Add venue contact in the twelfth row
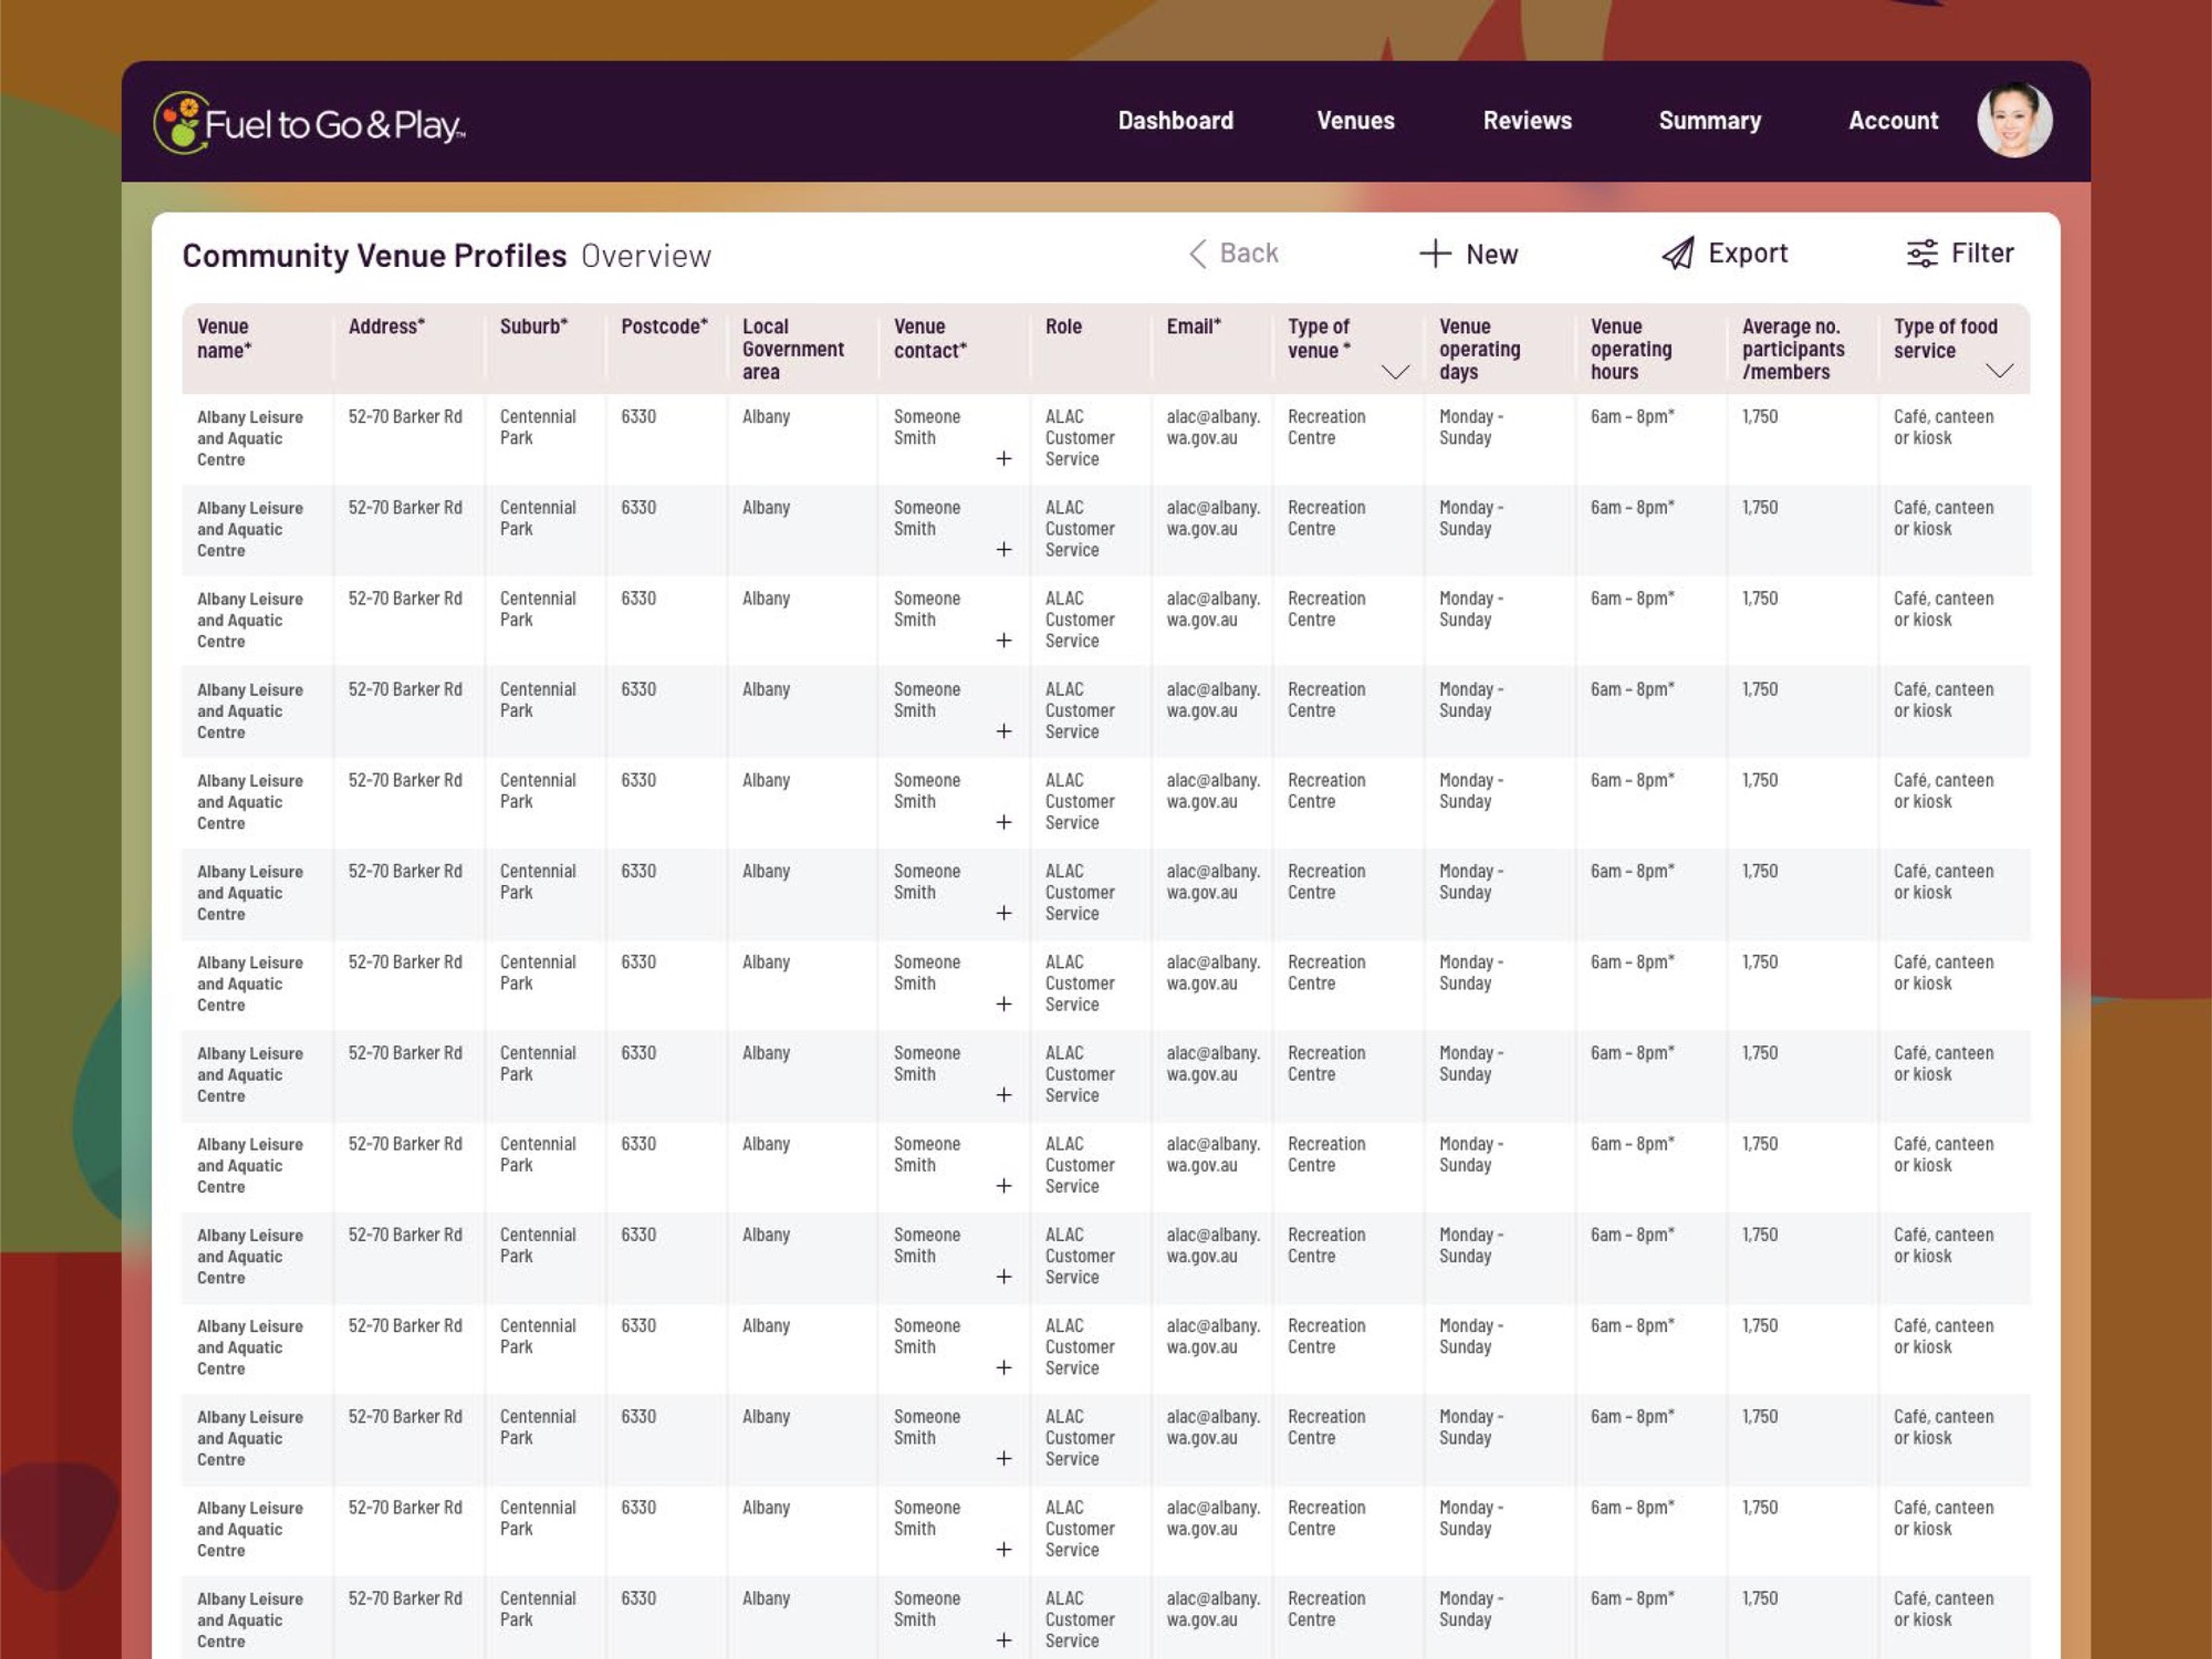This screenshot has width=2212, height=1659. [1004, 1460]
